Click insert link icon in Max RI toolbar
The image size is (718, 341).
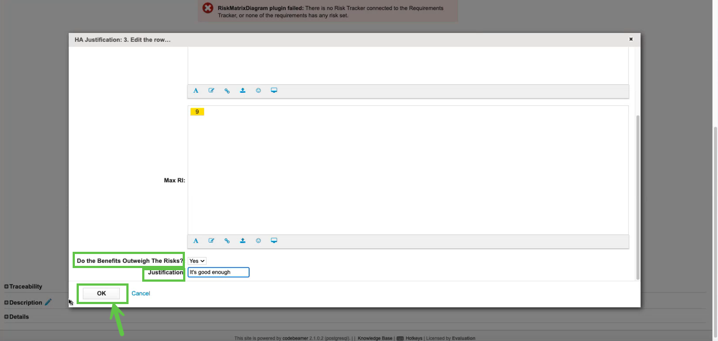[x=227, y=241]
